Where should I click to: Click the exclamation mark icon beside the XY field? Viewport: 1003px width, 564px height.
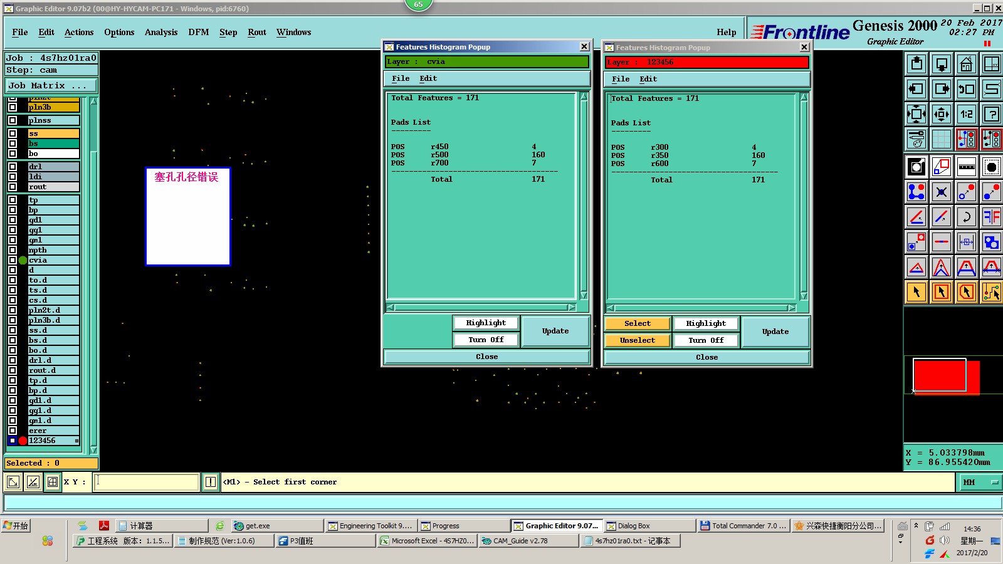pos(211,482)
